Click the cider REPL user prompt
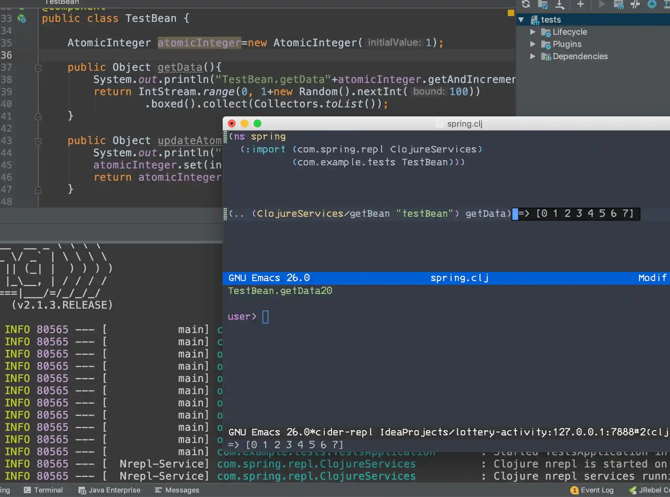 (265, 317)
